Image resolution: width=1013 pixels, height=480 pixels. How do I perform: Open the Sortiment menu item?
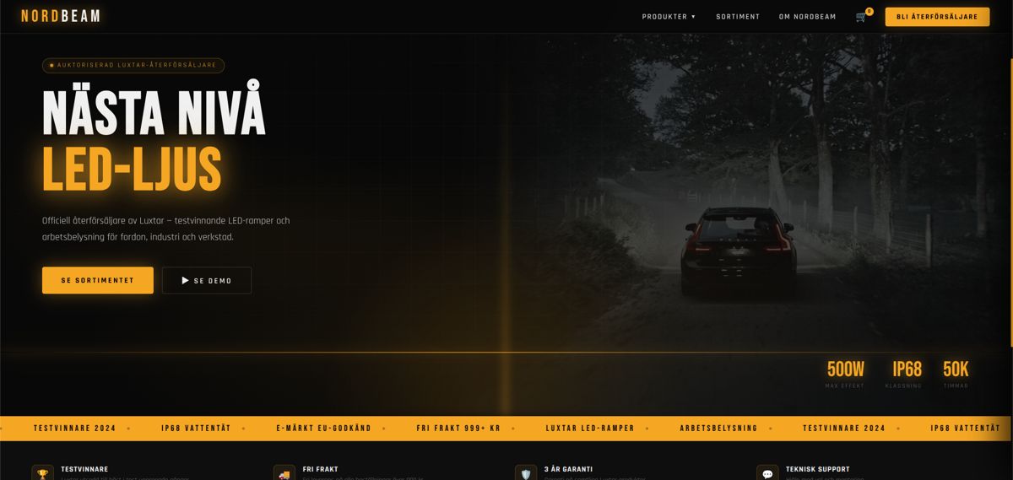tap(738, 17)
